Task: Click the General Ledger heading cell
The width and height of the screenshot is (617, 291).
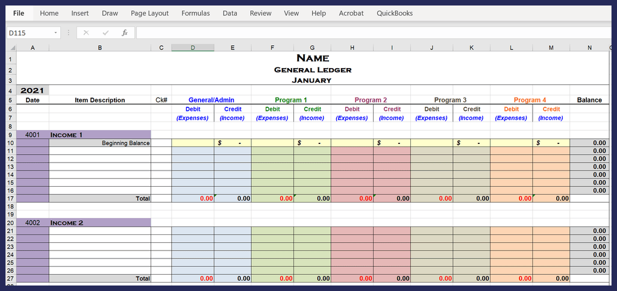Action: (x=313, y=70)
